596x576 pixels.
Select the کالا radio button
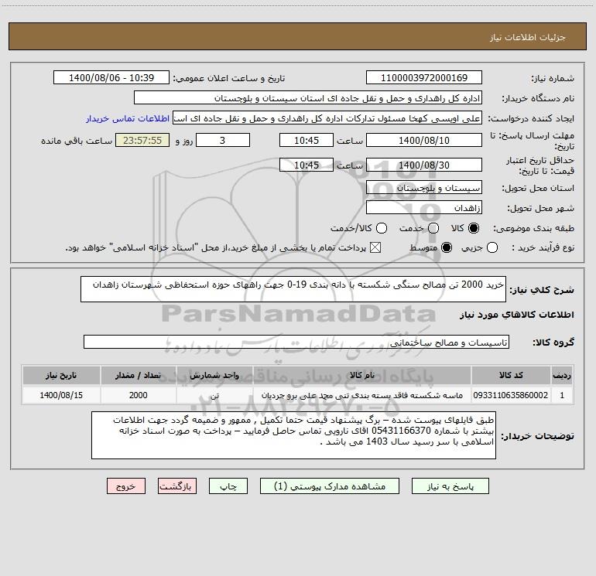[x=474, y=228]
